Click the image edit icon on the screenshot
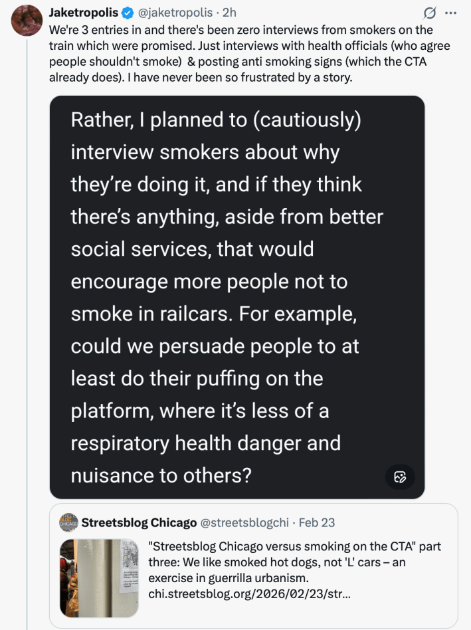This screenshot has width=471, height=630. [x=400, y=476]
